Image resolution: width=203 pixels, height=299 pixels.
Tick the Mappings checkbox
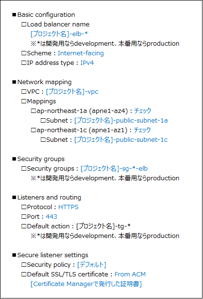click(24, 101)
